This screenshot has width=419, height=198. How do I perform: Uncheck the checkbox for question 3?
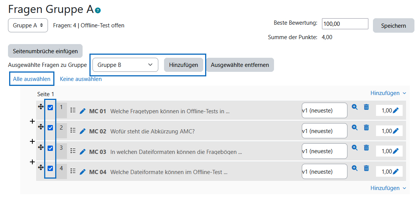coord(50,148)
